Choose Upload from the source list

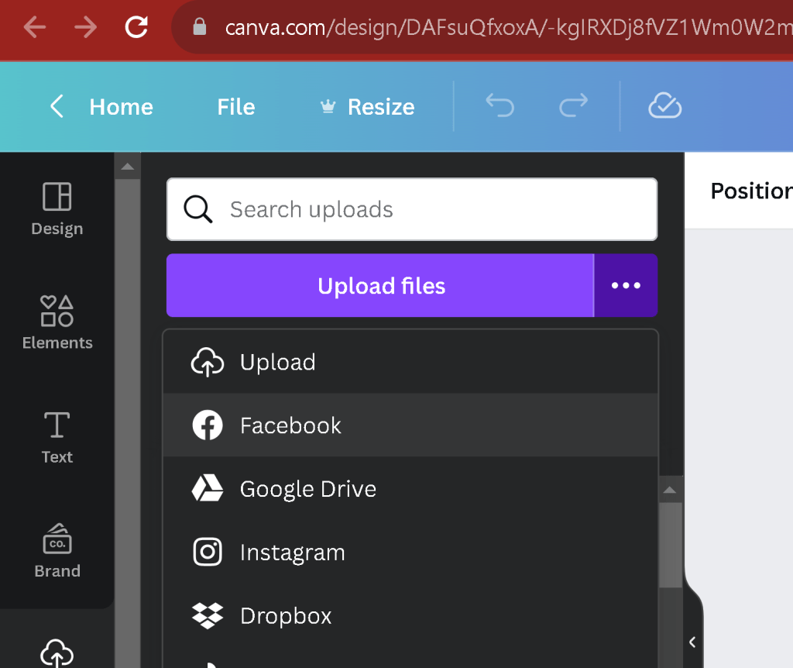(410, 362)
